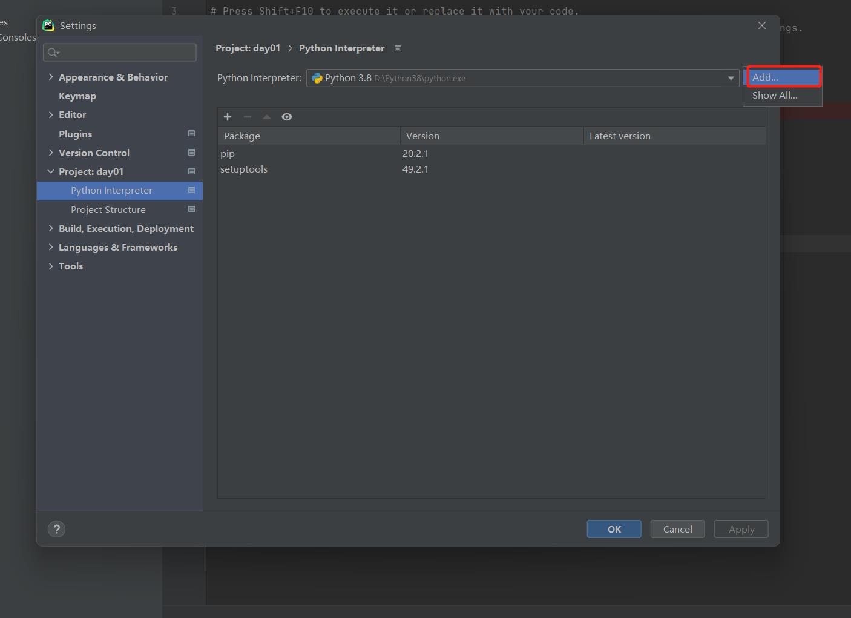
Task: Click the Appearance & Behavior label
Action: pos(113,77)
